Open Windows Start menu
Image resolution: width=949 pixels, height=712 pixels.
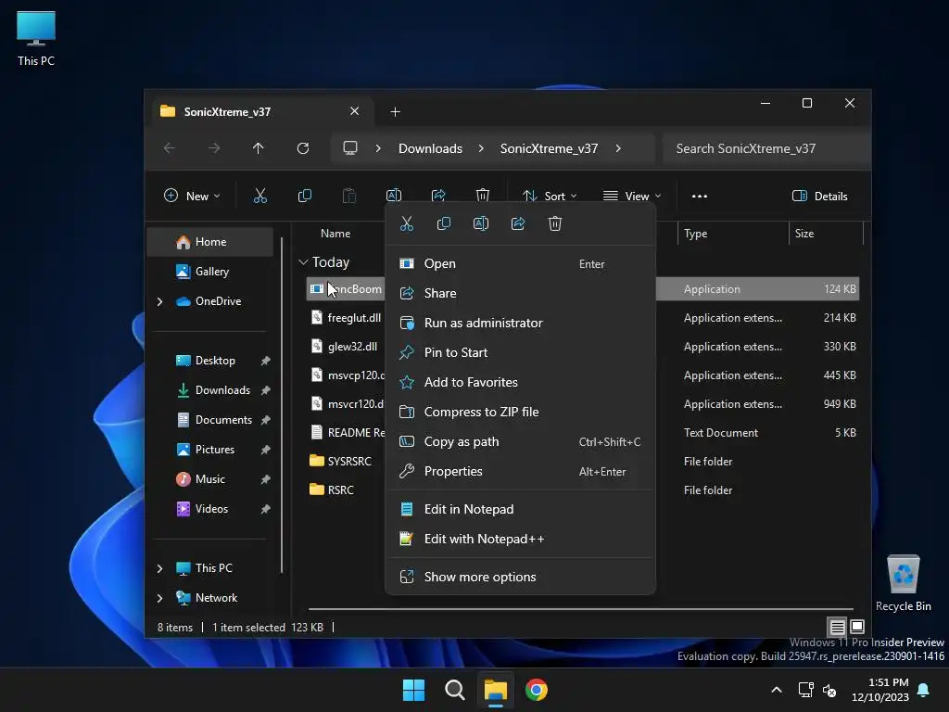click(x=414, y=690)
